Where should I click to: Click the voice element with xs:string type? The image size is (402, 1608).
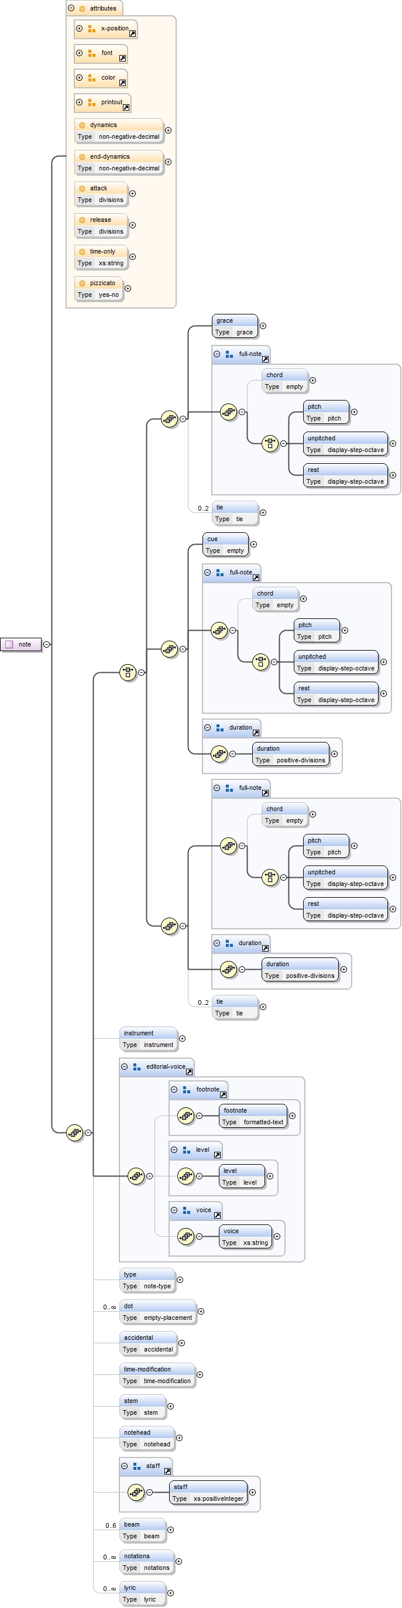coord(245,1237)
